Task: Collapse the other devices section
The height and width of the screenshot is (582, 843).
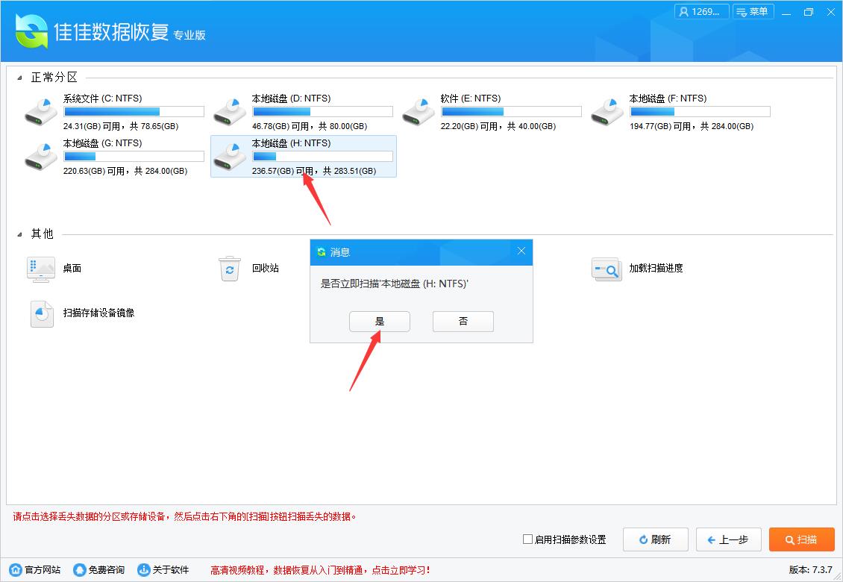Action: [x=20, y=234]
